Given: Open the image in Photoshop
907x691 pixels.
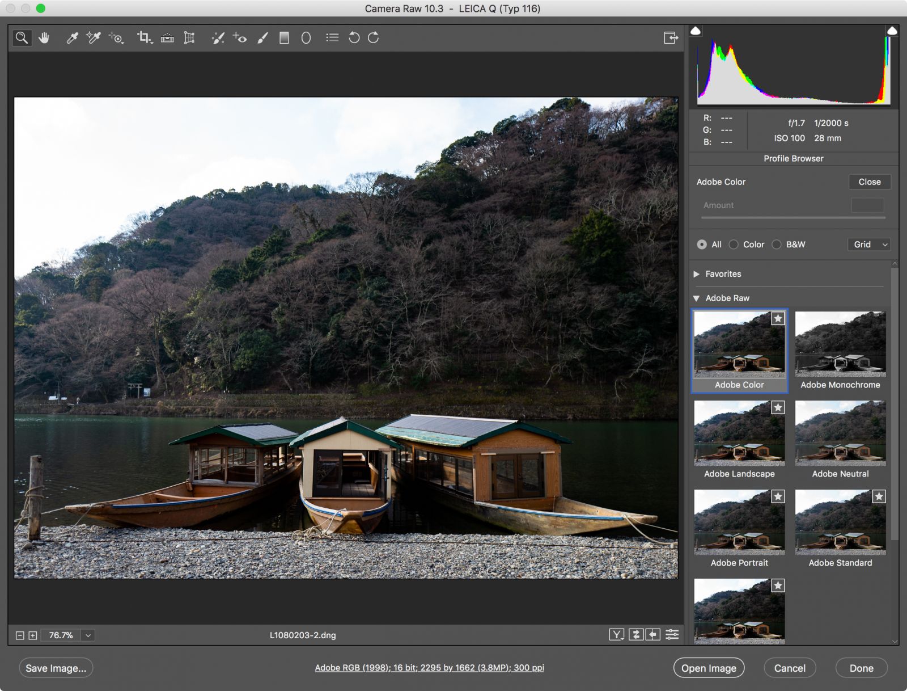Looking at the screenshot, I should click(x=709, y=668).
